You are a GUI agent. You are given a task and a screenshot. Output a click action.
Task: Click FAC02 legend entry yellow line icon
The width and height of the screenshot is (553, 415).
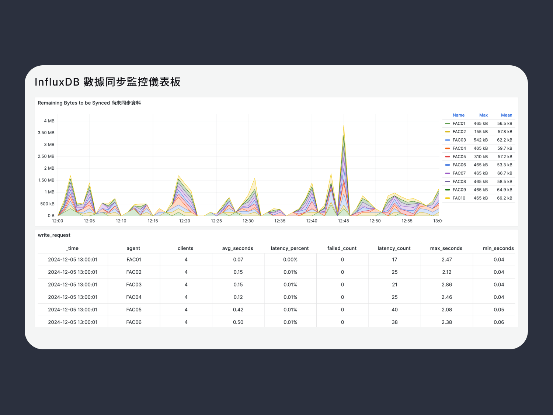(447, 132)
